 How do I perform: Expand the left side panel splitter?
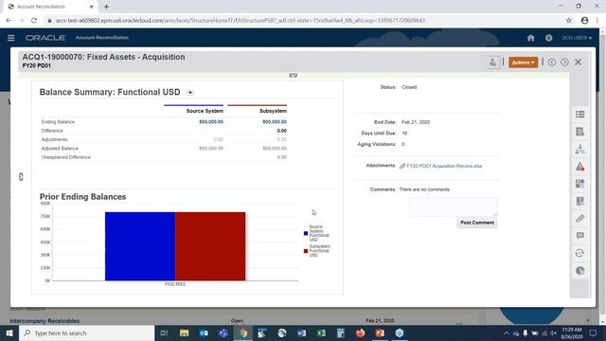click(x=21, y=177)
